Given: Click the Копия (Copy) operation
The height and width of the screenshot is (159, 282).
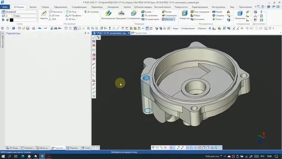Looking at the screenshot, I should (x=167, y=12).
